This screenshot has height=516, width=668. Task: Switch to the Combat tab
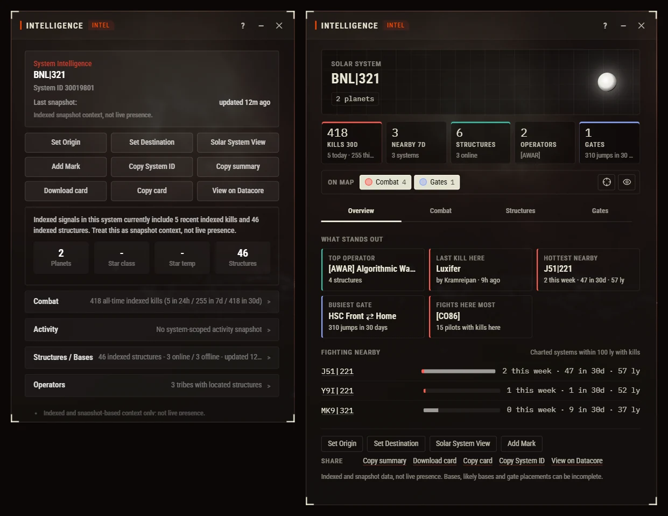[x=441, y=211]
